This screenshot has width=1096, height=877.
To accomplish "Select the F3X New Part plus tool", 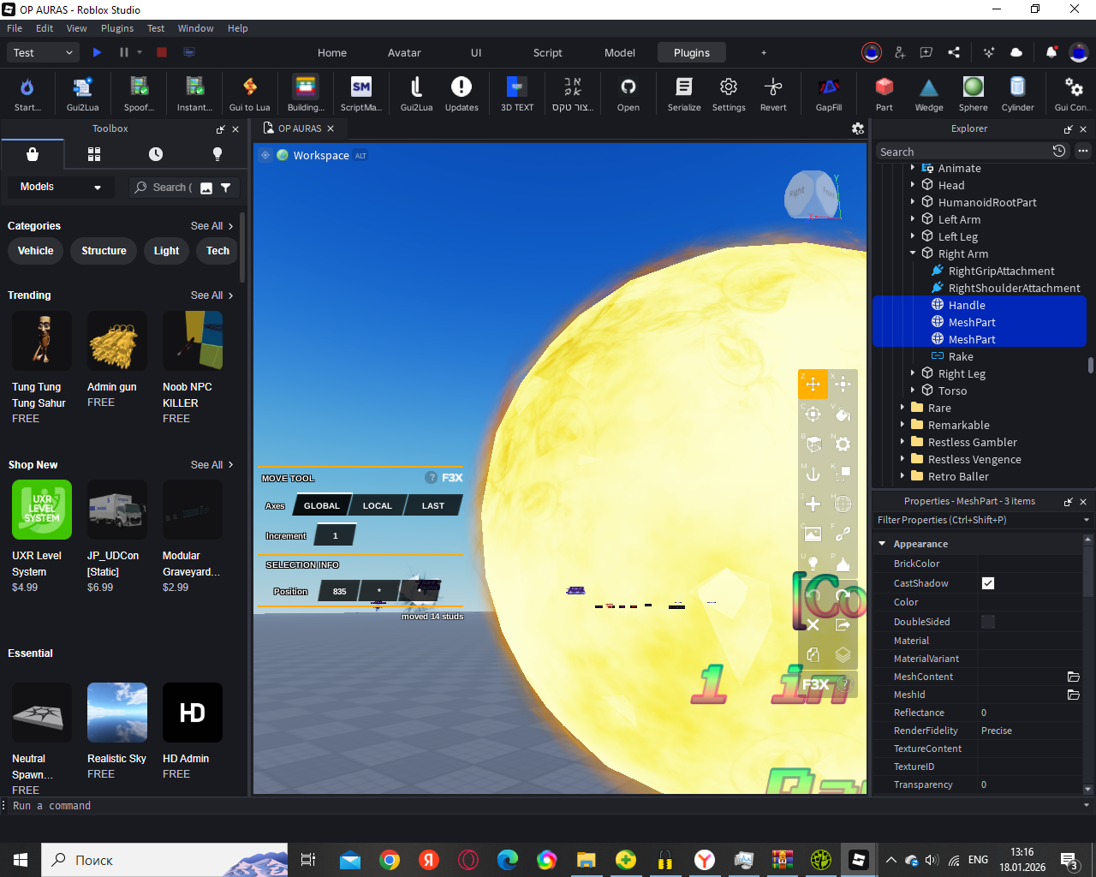I will (x=813, y=504).
